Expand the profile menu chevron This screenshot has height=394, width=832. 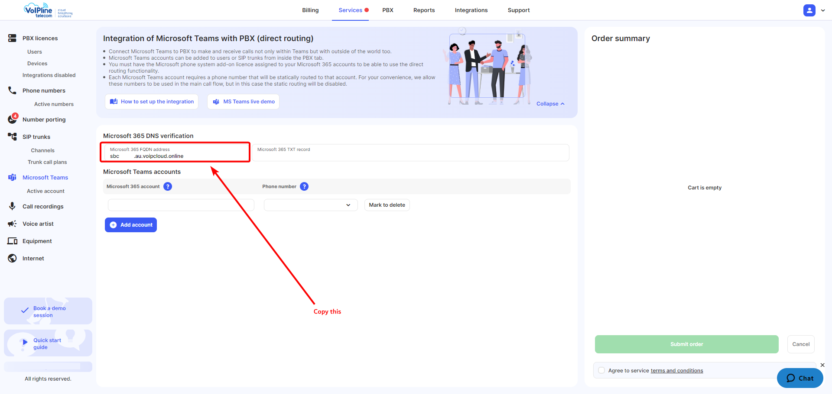[x=823, y=10]
